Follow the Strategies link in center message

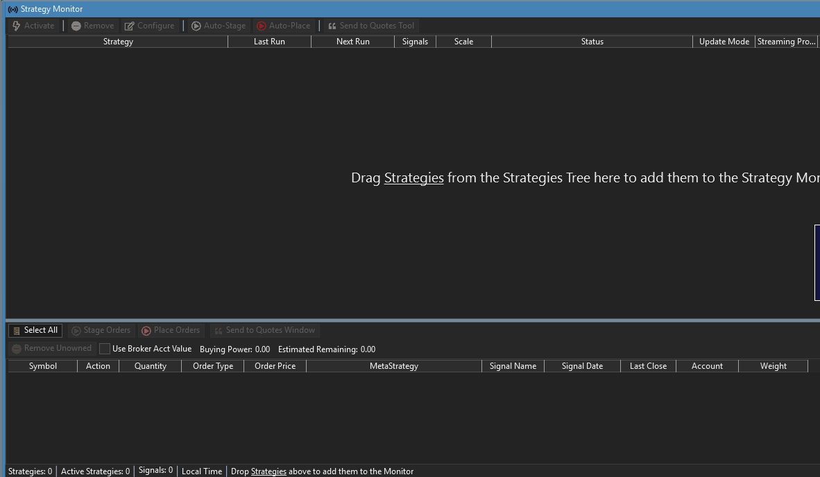click(x=413, y=178)
